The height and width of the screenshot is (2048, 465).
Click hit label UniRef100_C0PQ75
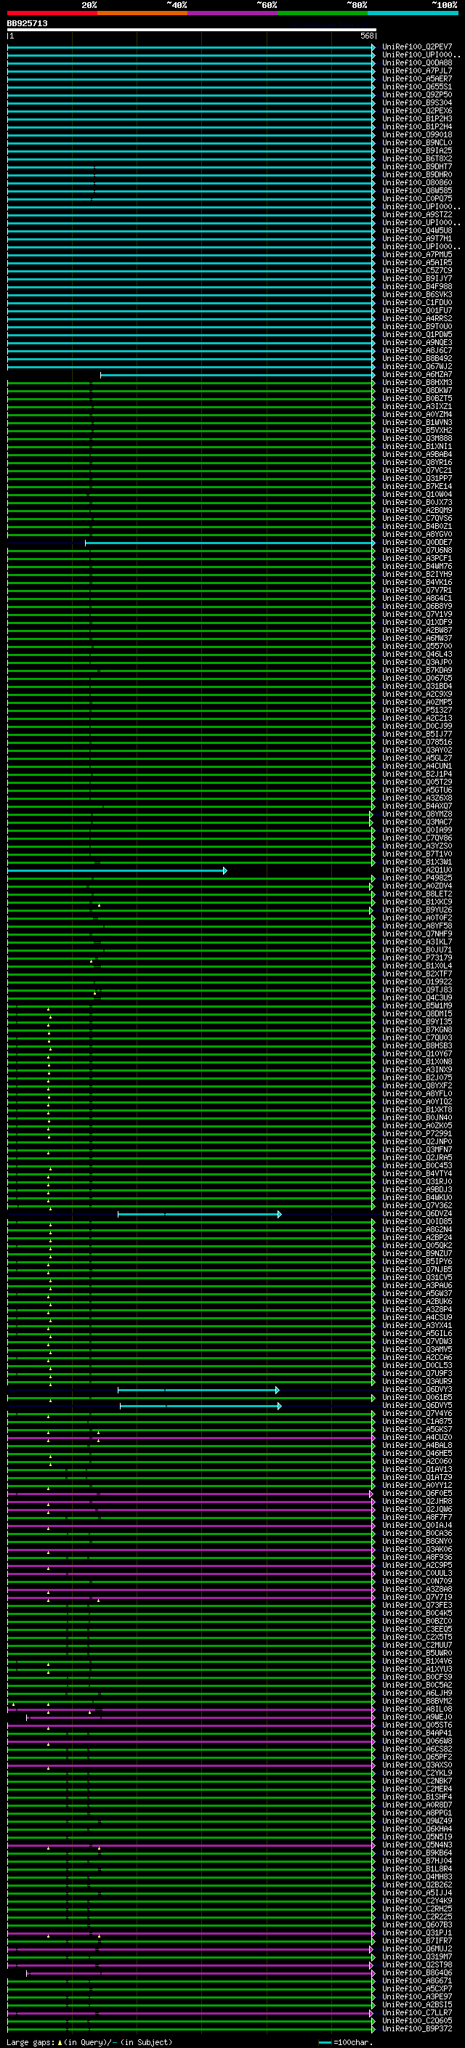pyautogui.click(x=416, y=199)
